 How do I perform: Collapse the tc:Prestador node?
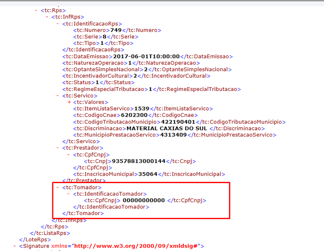(58, 148)
